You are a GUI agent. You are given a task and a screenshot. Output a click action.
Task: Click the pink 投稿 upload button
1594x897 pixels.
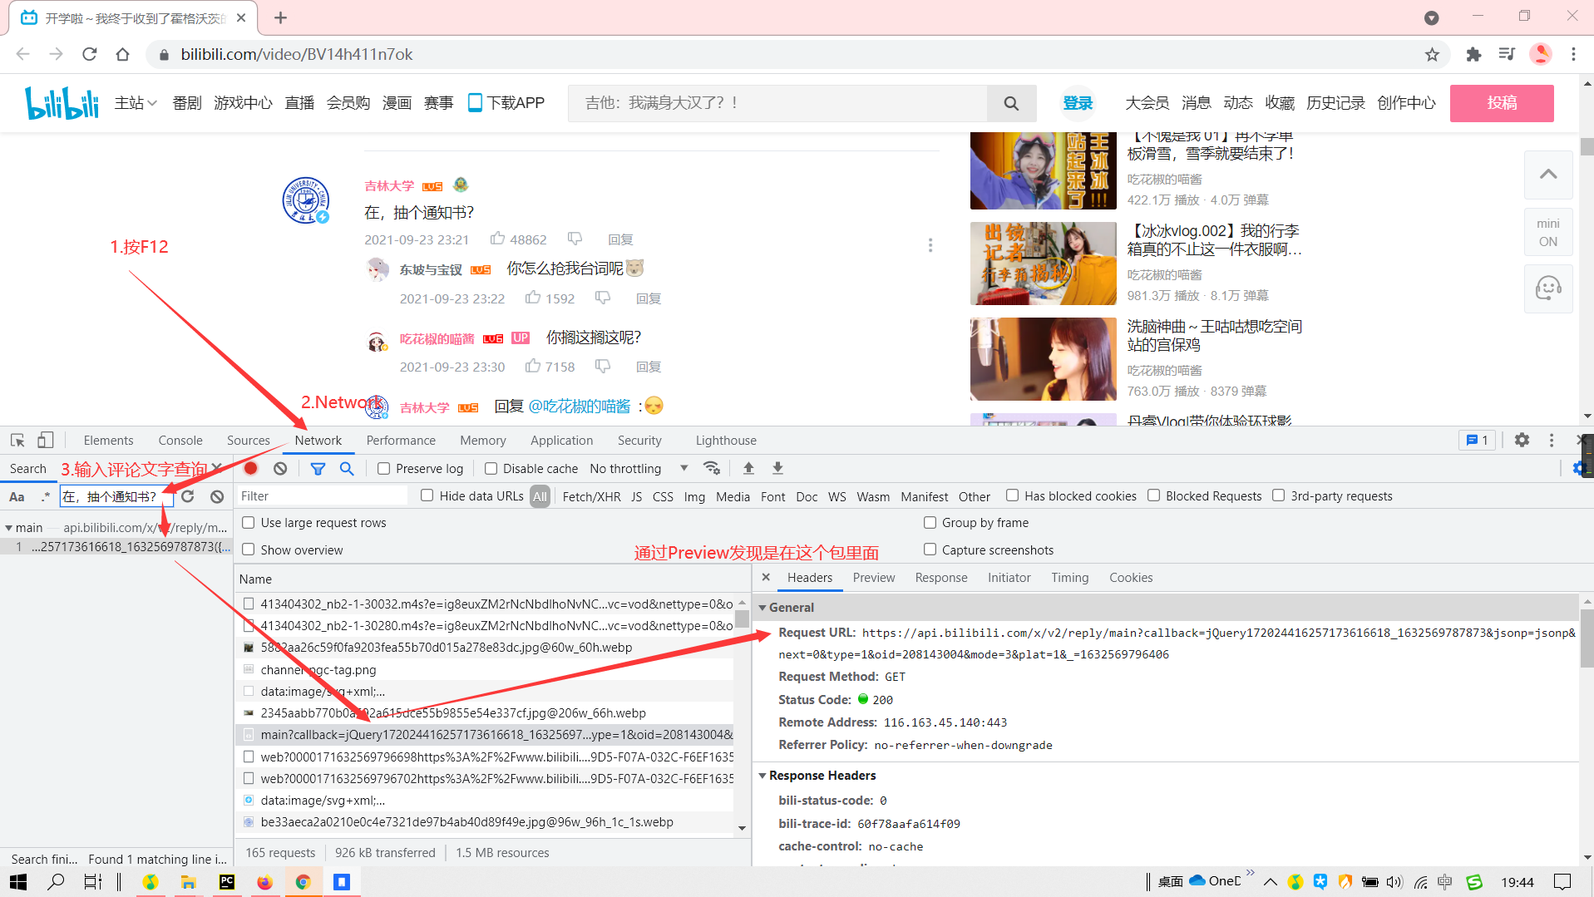pyautogui.click(x=1502, y=103)
